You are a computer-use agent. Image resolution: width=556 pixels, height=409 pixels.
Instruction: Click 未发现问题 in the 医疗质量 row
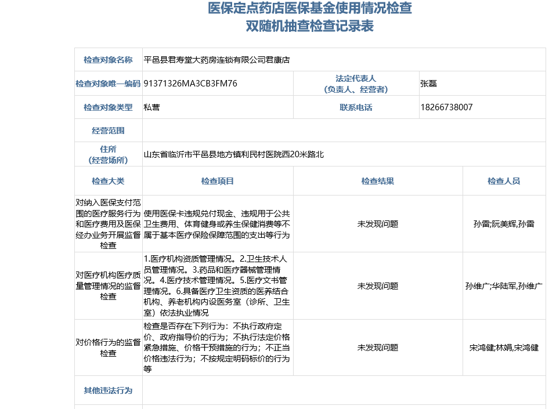378,286
